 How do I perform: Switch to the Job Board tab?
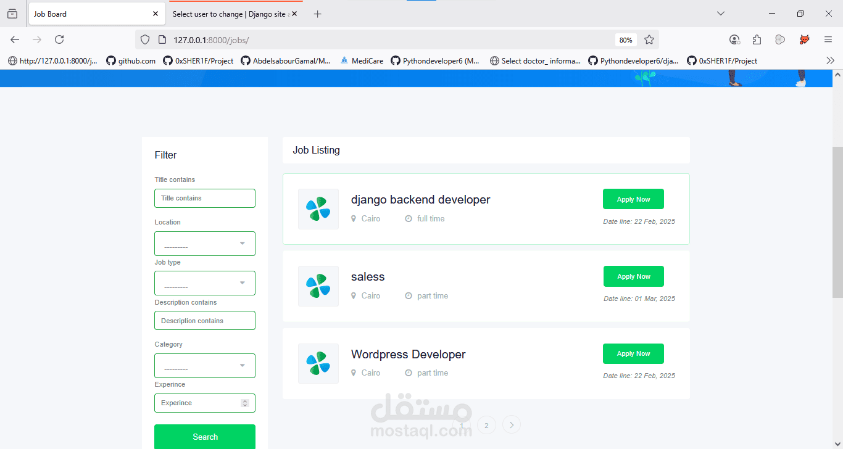tap(97, 14)
